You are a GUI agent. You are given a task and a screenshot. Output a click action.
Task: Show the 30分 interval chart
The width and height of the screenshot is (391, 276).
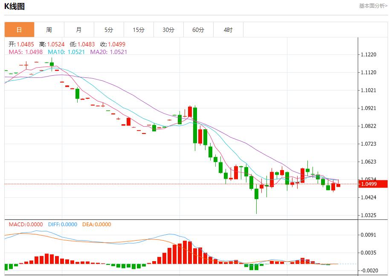pos(168,30)
